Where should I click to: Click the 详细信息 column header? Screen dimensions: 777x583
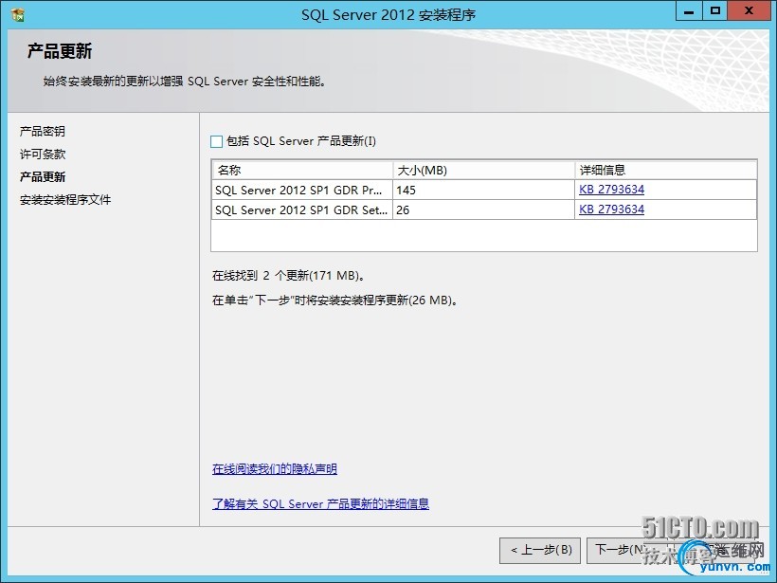[x=666, y=170]
